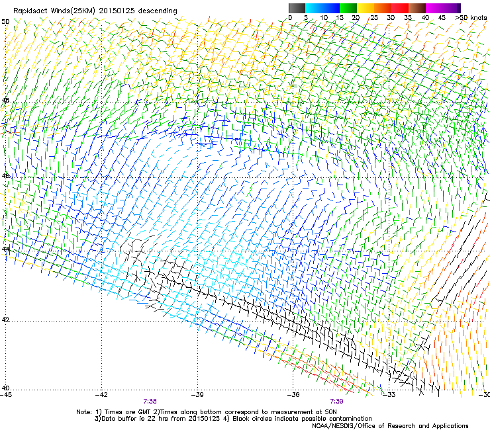Click the '5' legend scale label
The width and height of the screenshot is (490, 430).
tap(306, 18)
